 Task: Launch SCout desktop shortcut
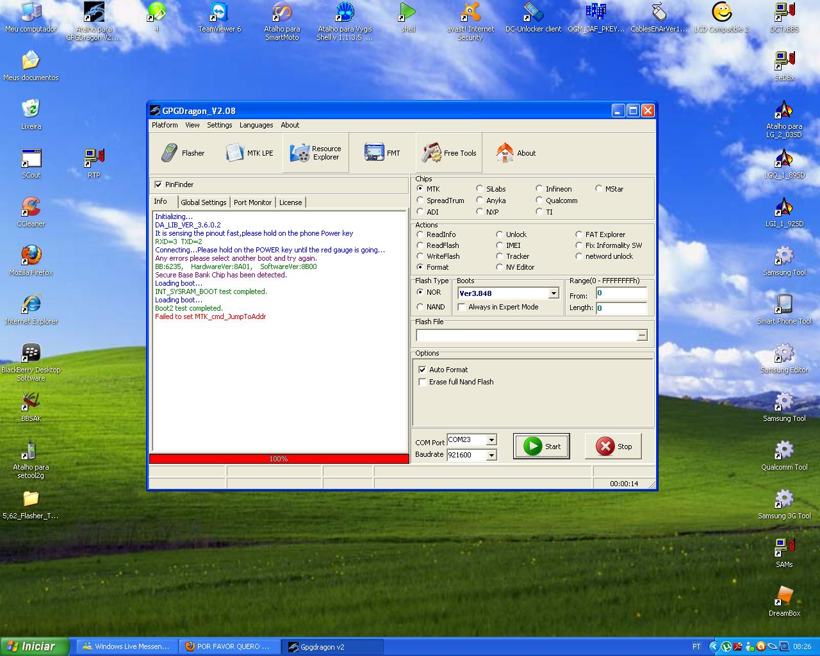point(31,163)
